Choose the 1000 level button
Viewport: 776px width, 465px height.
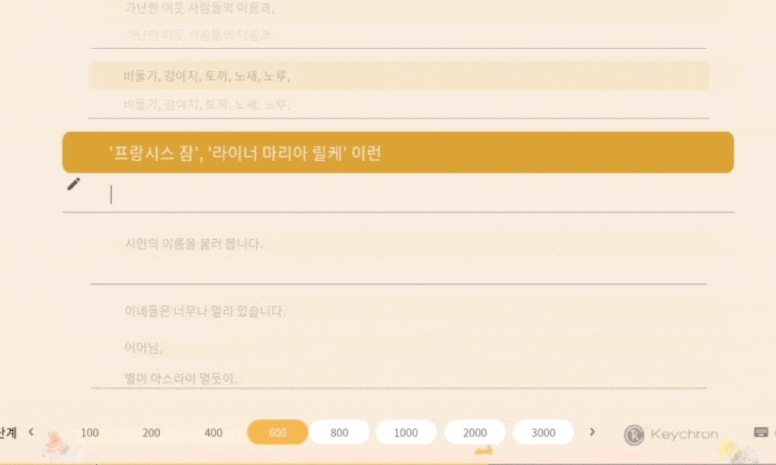coord(406,432)
